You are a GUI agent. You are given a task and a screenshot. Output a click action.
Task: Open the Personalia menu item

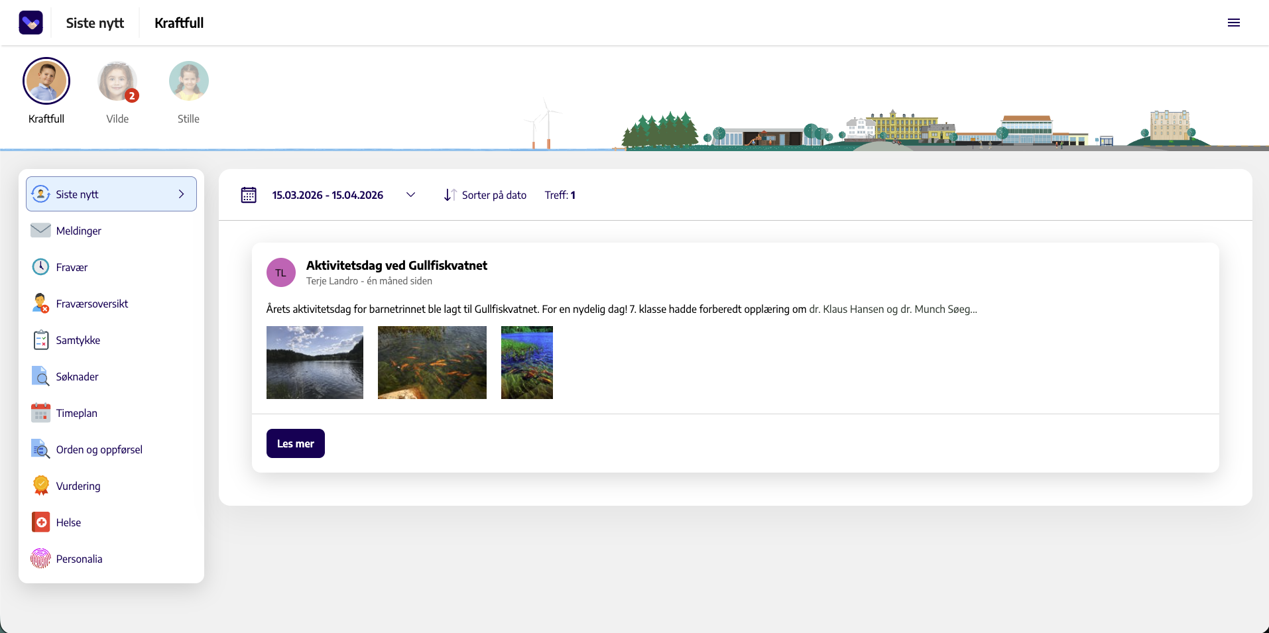[x=111, y=559]
